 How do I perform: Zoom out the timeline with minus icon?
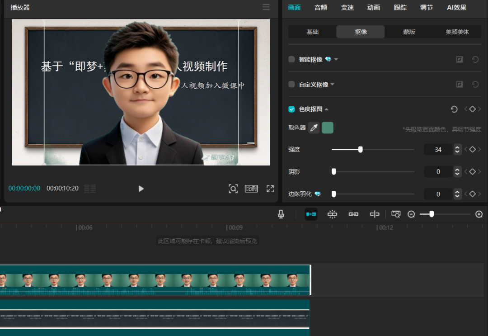coord(411,214)
